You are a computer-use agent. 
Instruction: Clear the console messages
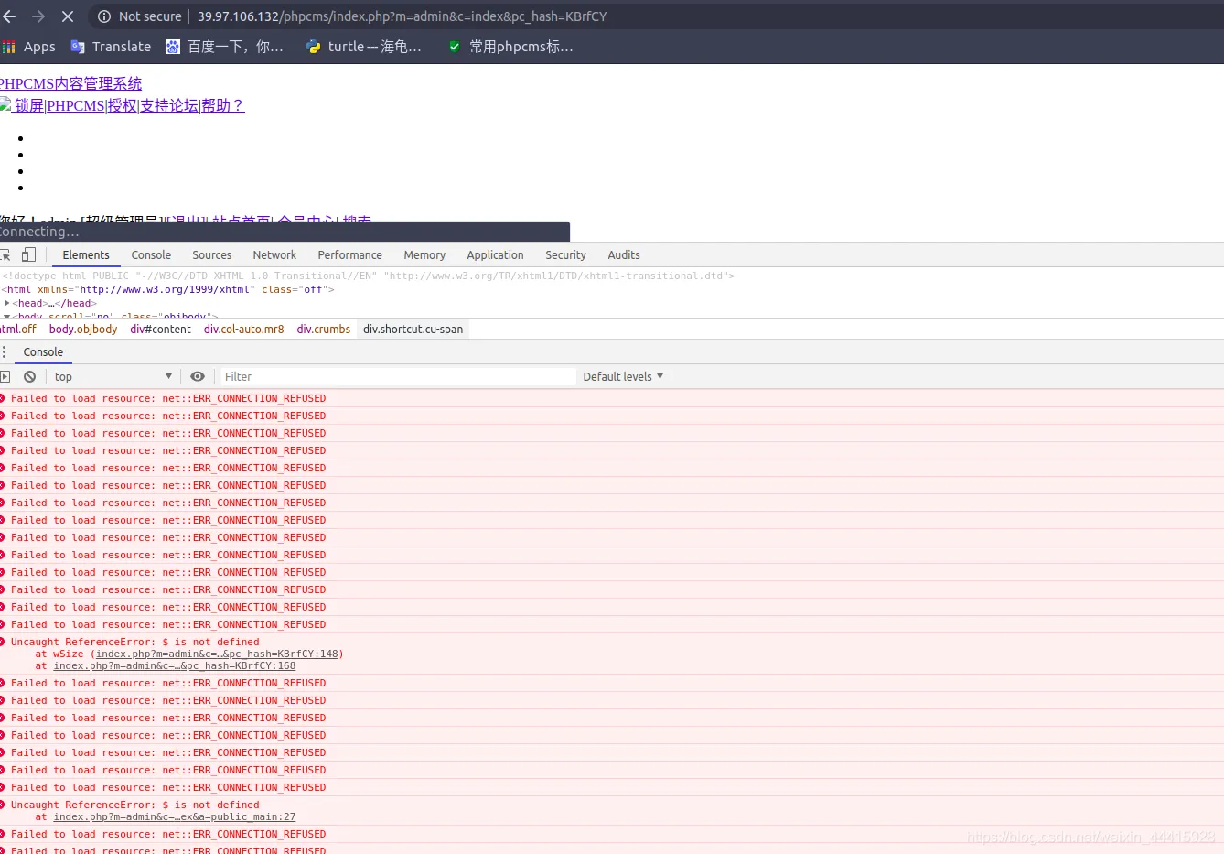tap(30, 377)
